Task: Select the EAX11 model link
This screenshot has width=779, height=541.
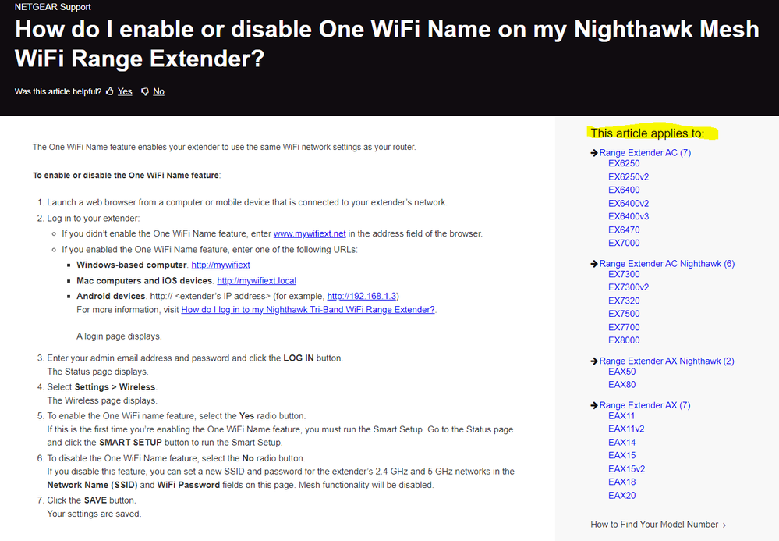Action: coord(621,416)
